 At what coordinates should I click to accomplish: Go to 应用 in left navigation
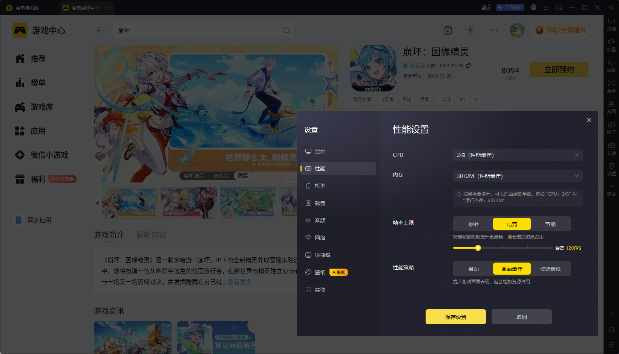tap(31, 131)
